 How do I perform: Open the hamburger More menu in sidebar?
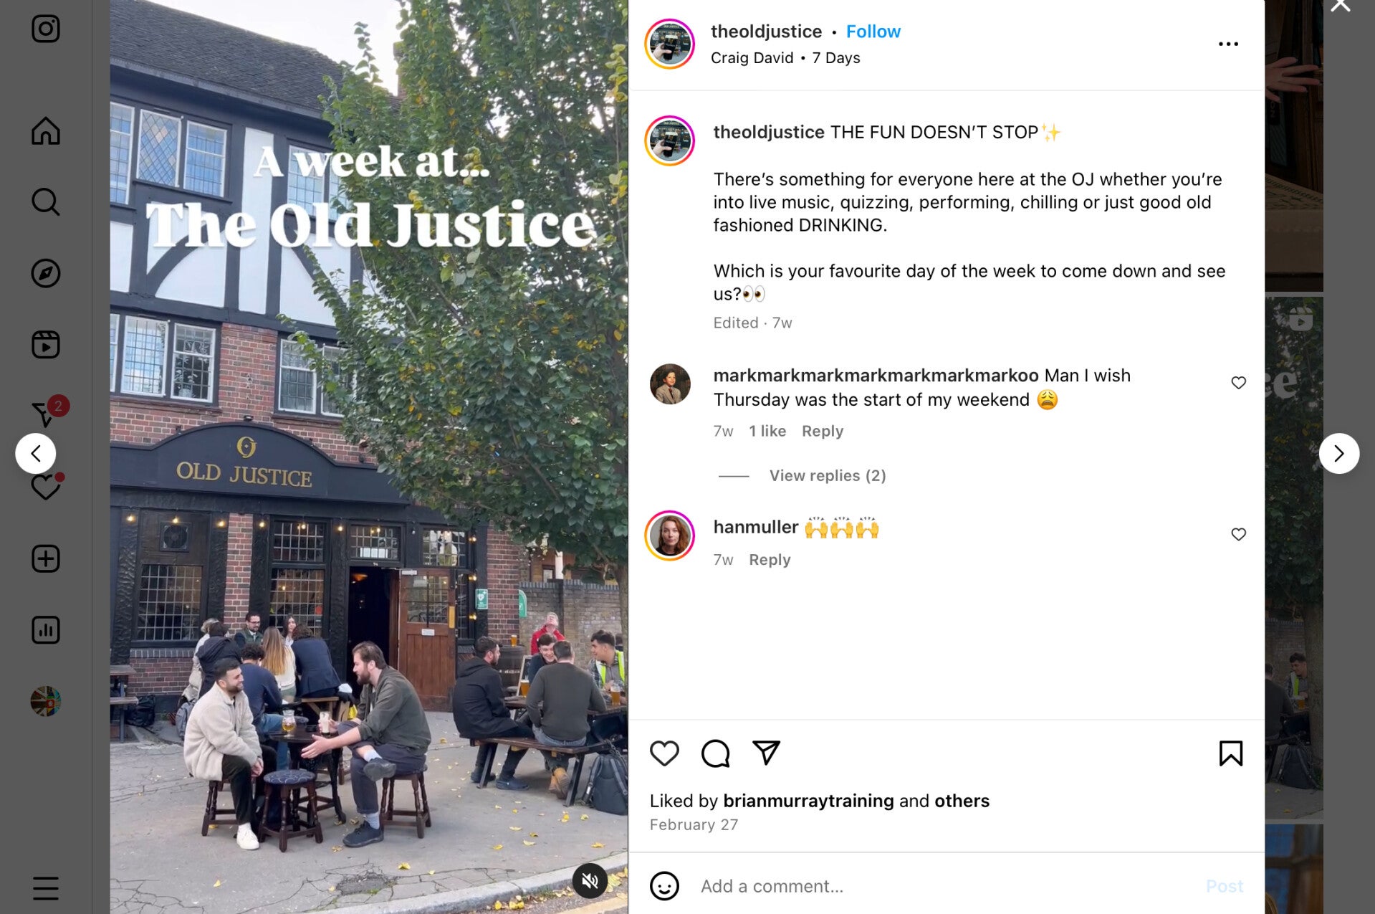pyautogui.click(x=46, y=888)
